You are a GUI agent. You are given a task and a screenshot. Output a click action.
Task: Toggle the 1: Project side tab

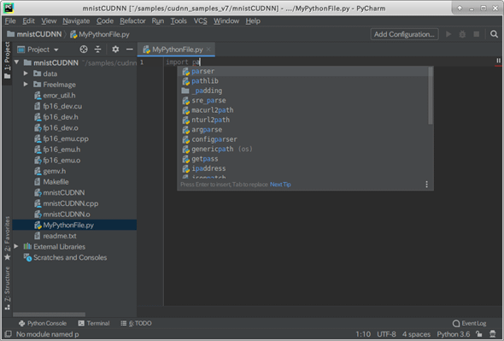coord(7,60)
